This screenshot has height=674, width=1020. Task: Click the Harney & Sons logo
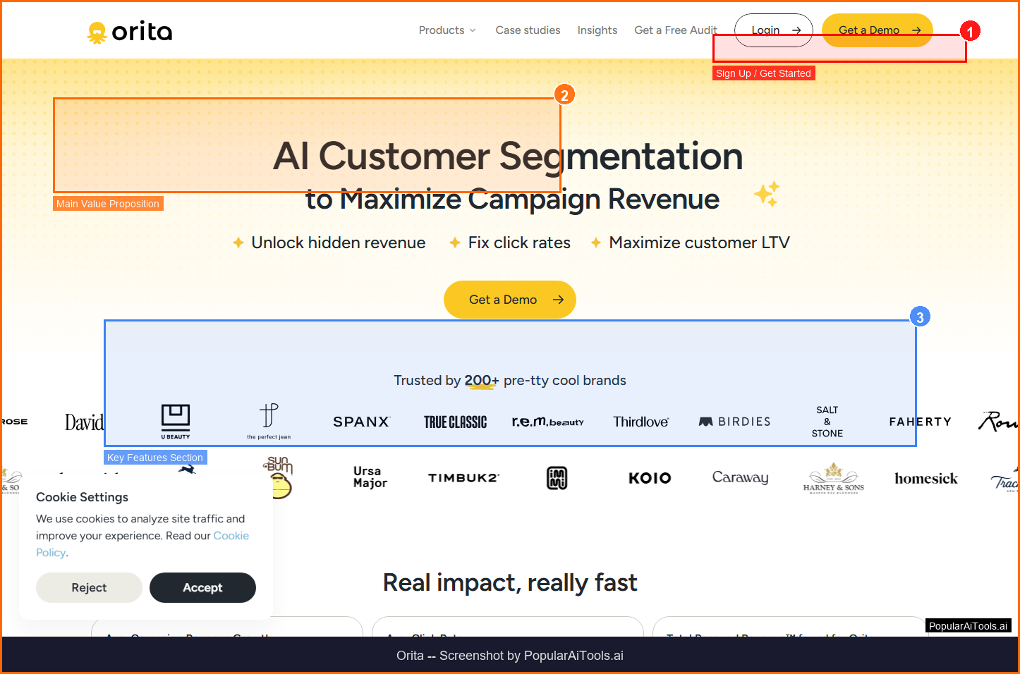833,478
